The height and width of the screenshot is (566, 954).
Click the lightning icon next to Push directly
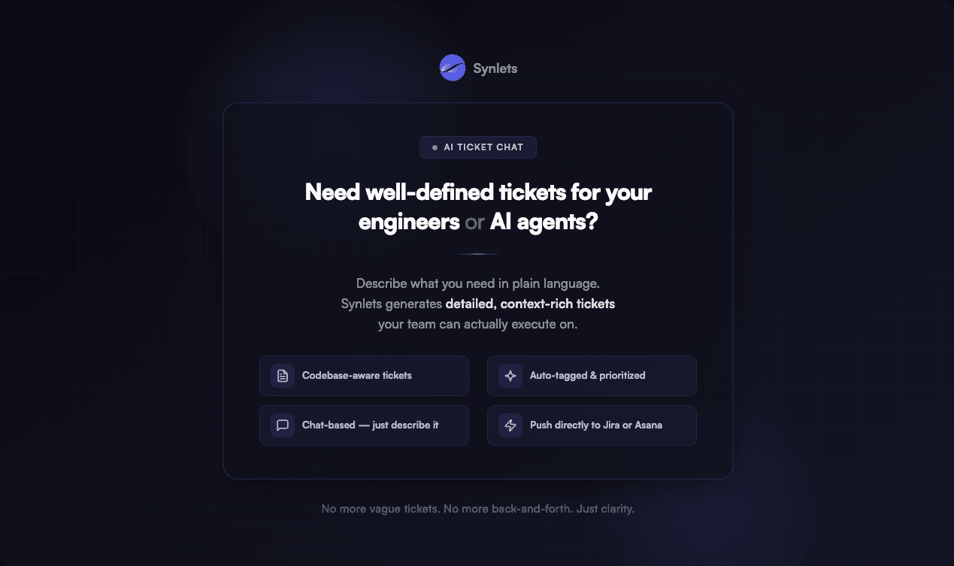[x=510, y=425]
